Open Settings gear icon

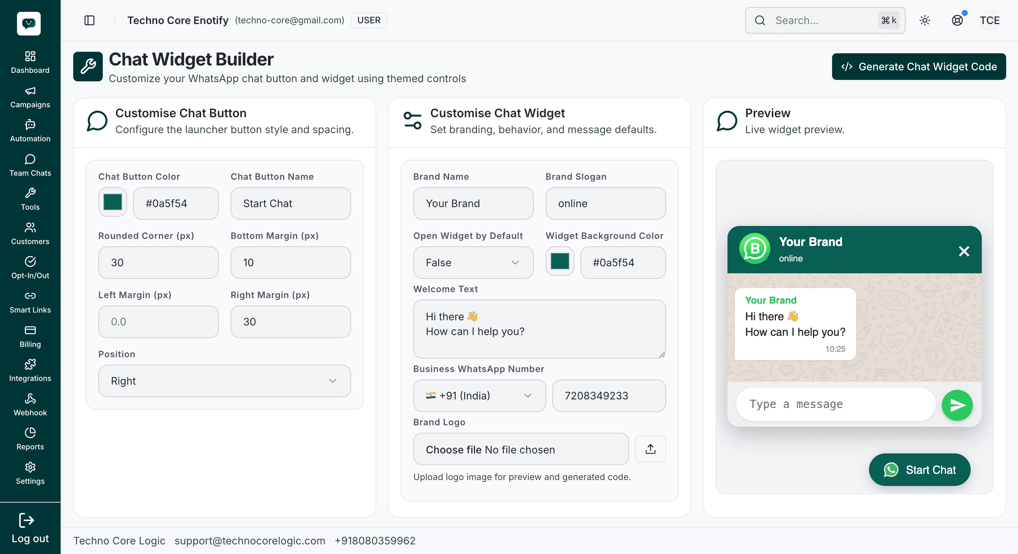pos(30,467)
